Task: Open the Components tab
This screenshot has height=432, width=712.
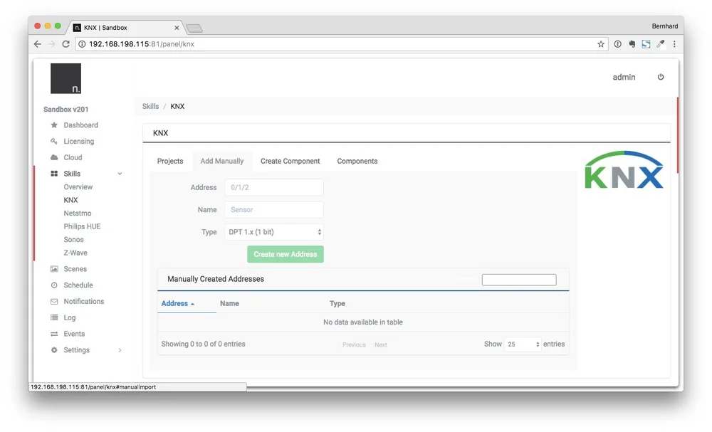Action: (x=357, y=161)
